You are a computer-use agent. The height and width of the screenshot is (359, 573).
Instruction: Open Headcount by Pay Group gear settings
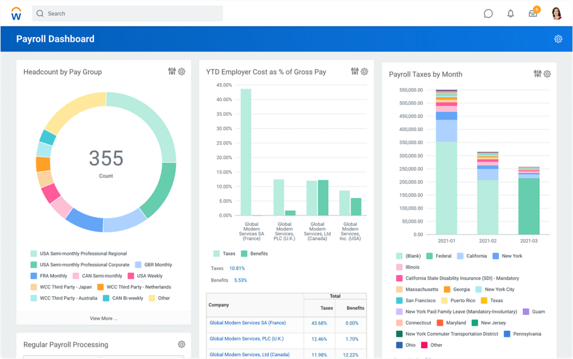pos(182,72)
